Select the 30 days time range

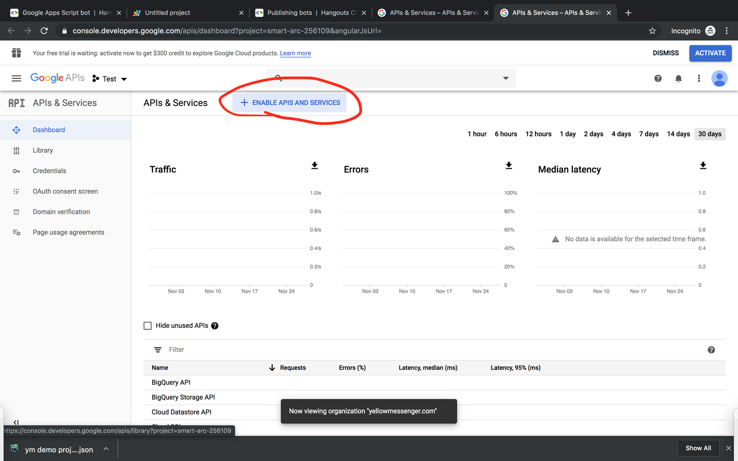[x=710, y=134]
